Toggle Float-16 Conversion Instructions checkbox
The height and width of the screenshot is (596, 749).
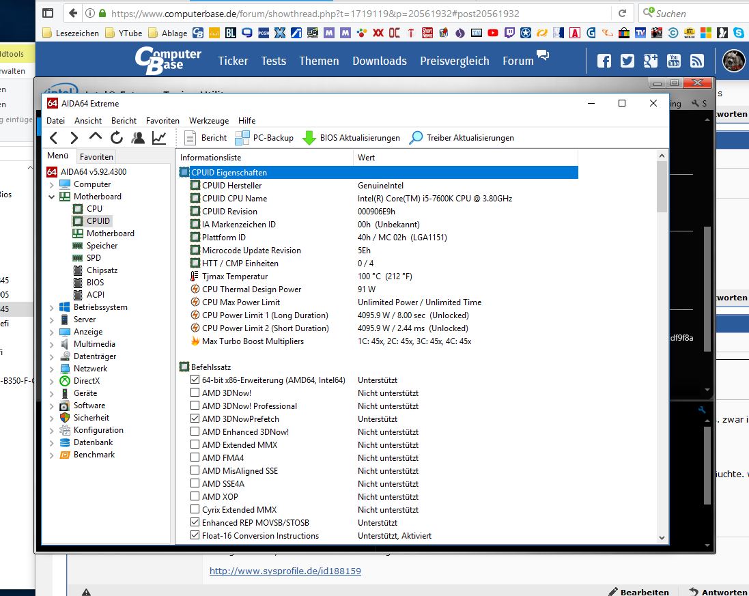point(195,535)
